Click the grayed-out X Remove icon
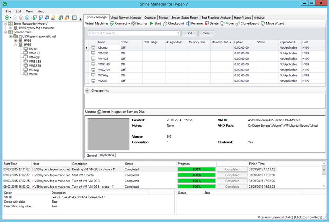 point(21,18)
